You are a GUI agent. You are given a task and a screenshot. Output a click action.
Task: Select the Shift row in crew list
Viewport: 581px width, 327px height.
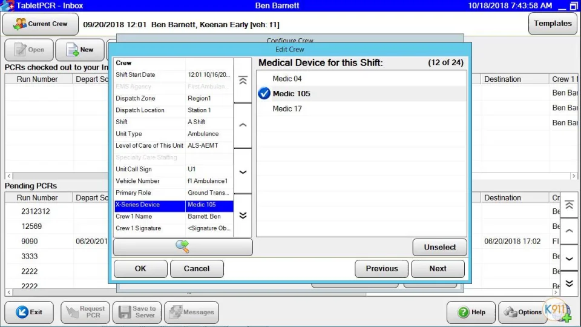(174, 122)
